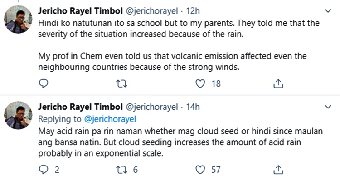The image size is (340, 181).
Task: Open the grey @jerichorayel handle on first tweet
Action: coord(152,11)
